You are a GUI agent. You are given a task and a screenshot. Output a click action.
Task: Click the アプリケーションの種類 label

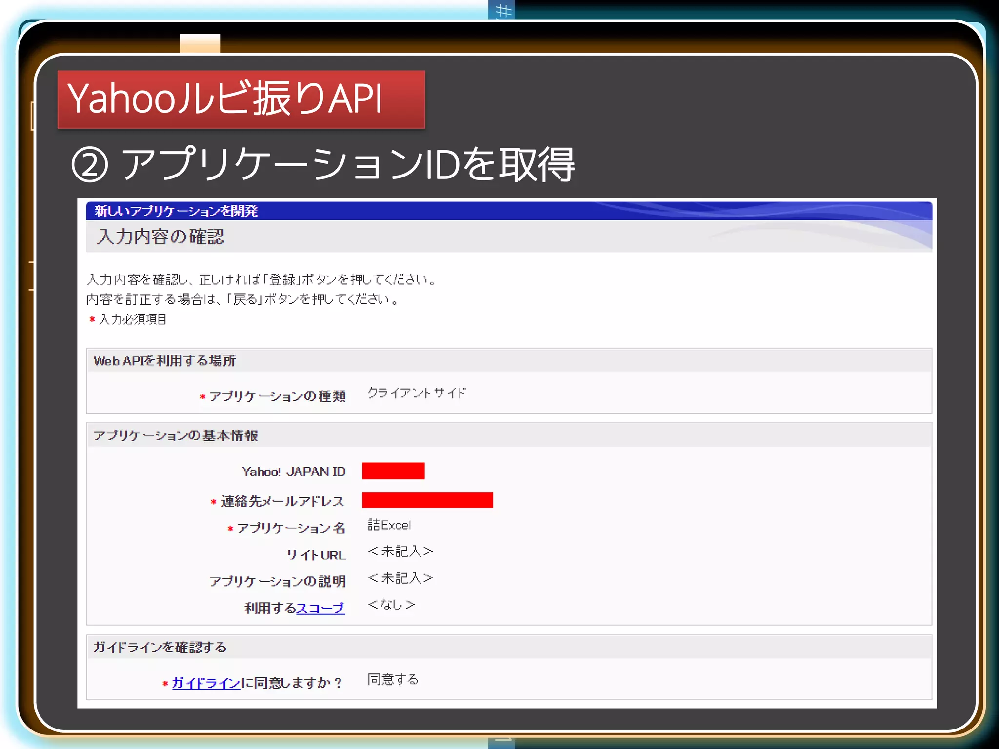coord(278,396)
